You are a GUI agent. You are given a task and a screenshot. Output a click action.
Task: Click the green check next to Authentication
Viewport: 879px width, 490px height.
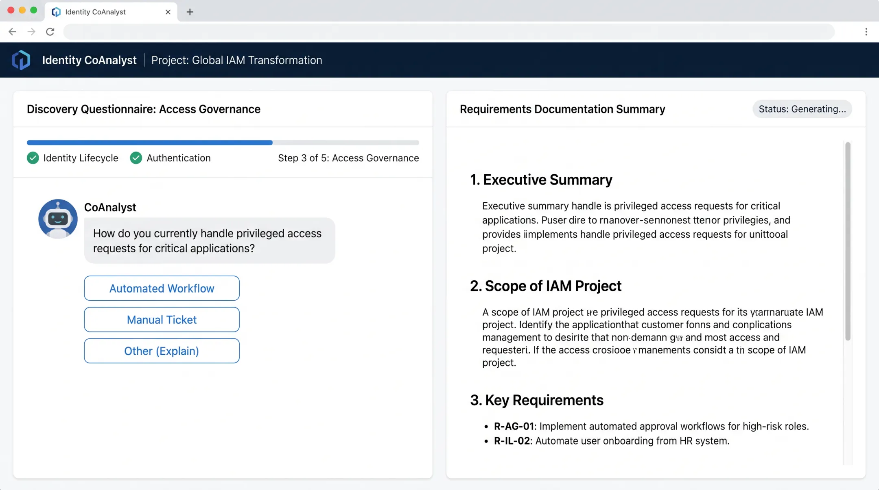coord(136,158)
